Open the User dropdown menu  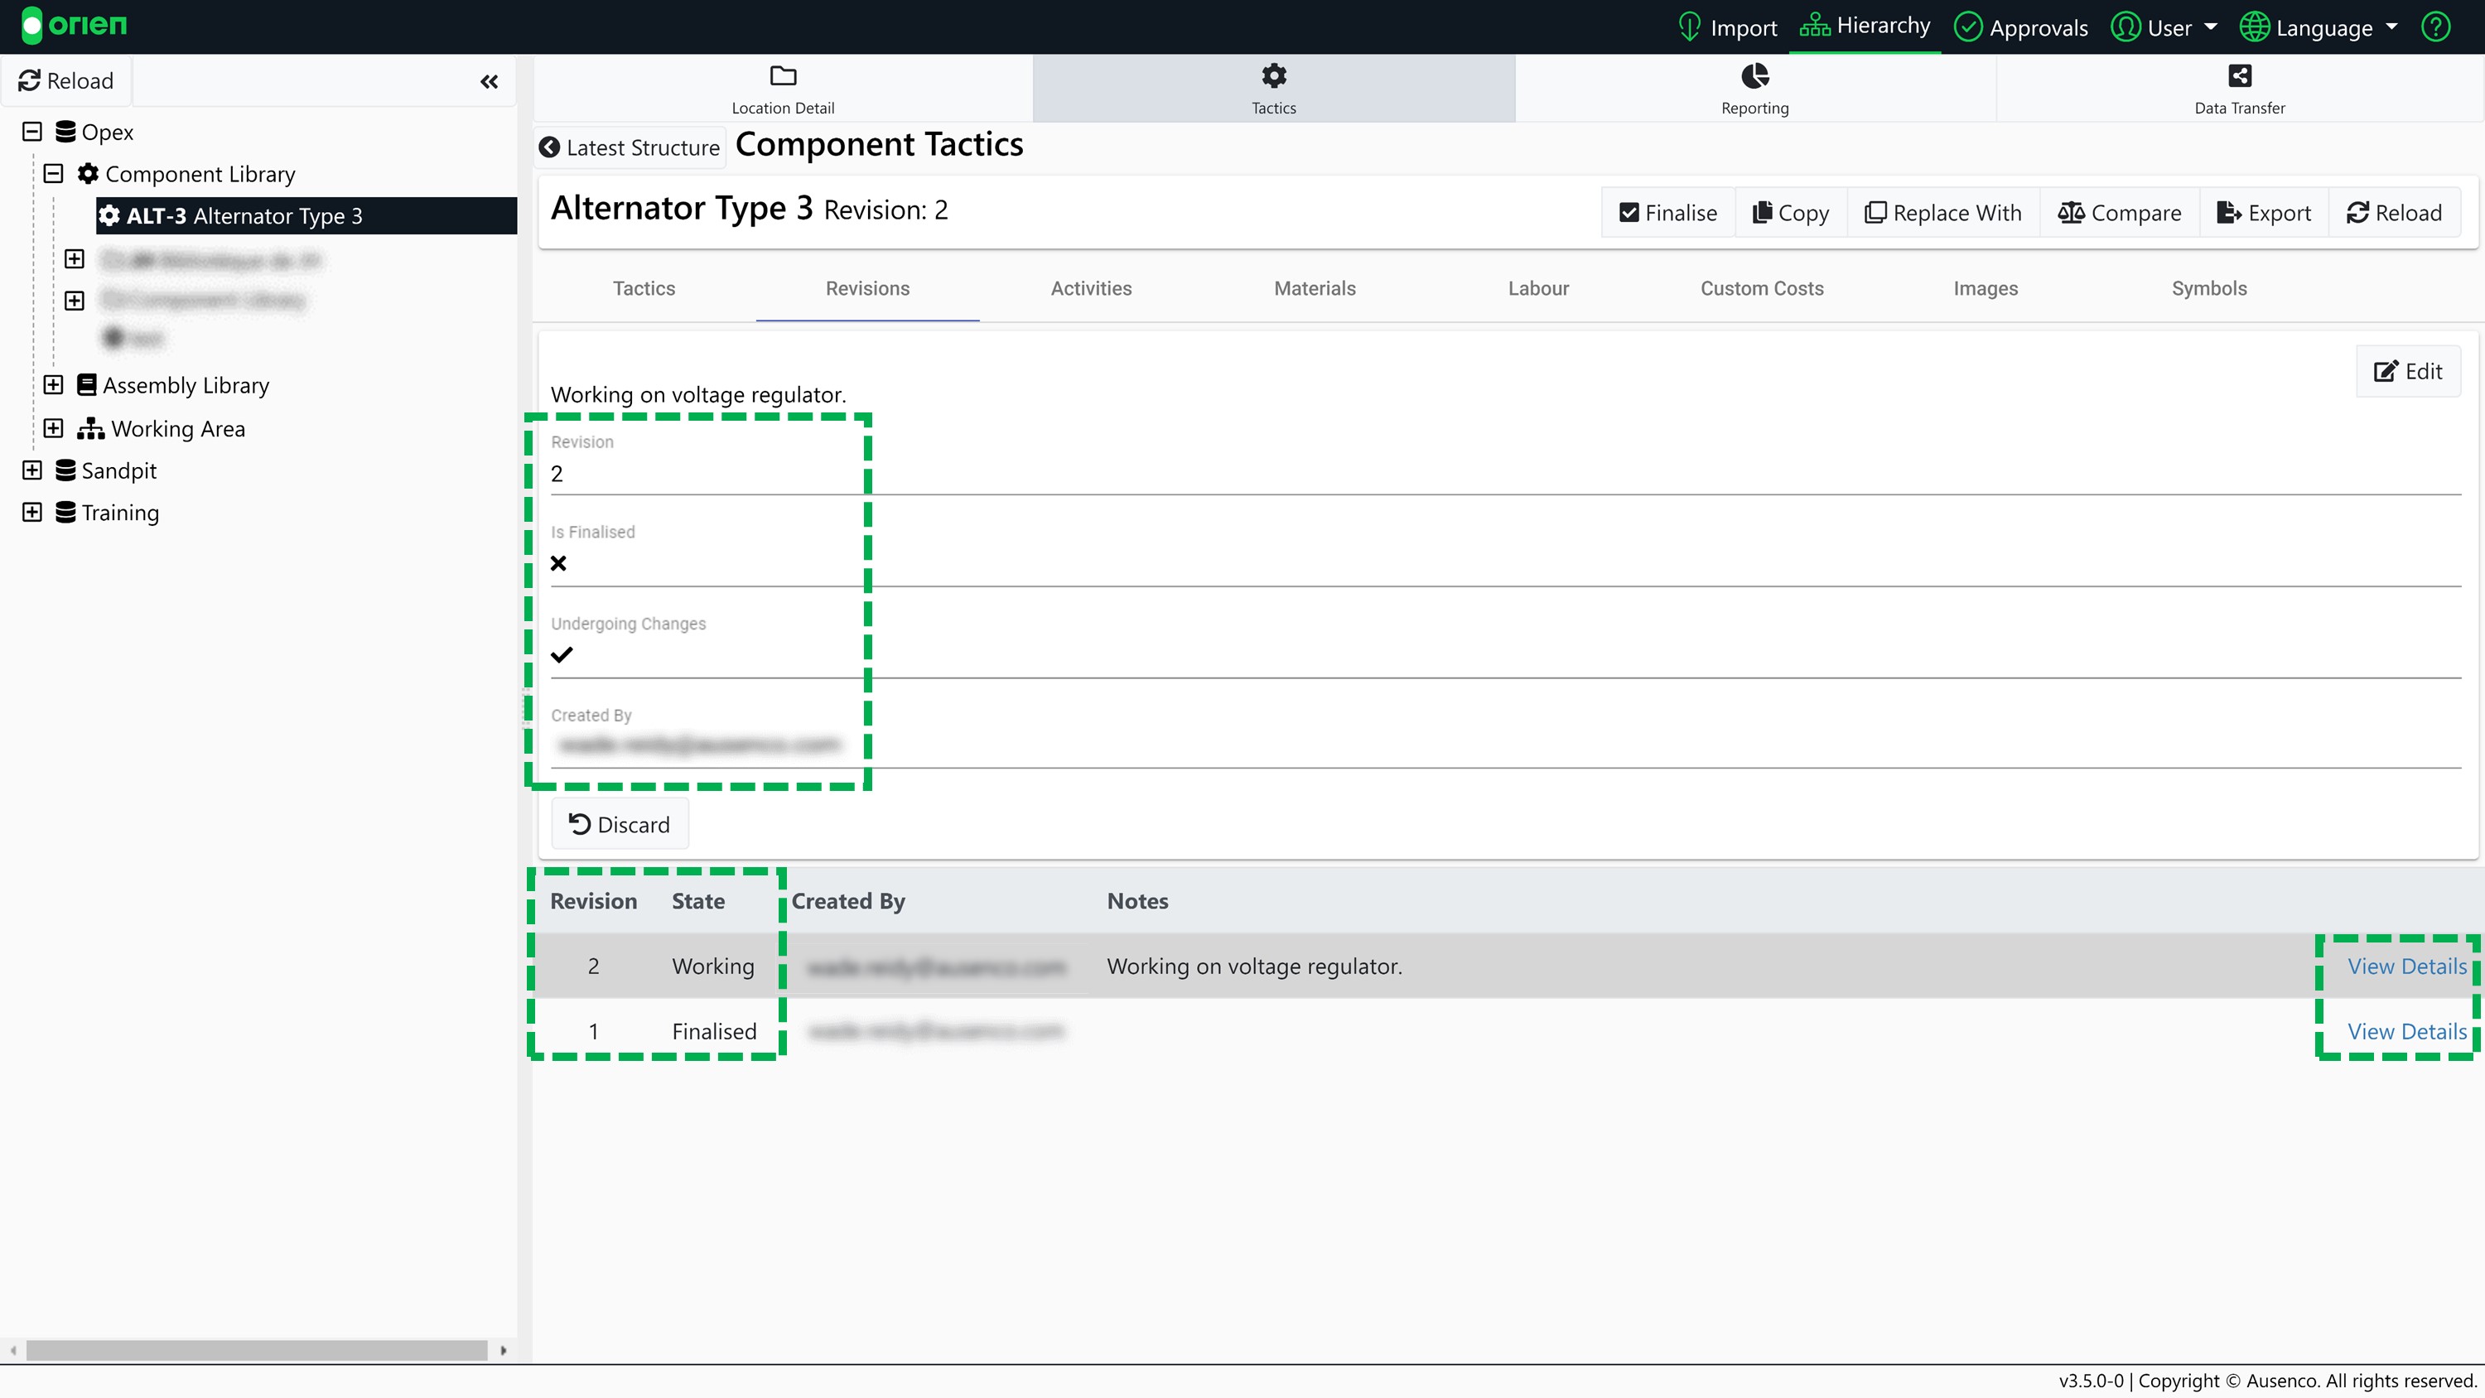tap(2164, 27)
